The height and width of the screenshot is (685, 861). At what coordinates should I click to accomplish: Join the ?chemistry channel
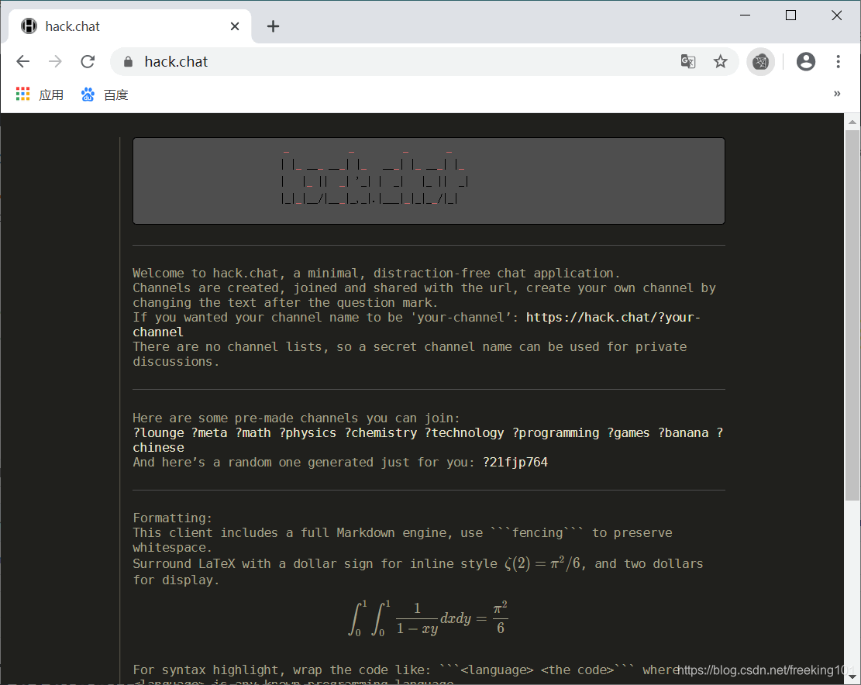click(381, 433)
